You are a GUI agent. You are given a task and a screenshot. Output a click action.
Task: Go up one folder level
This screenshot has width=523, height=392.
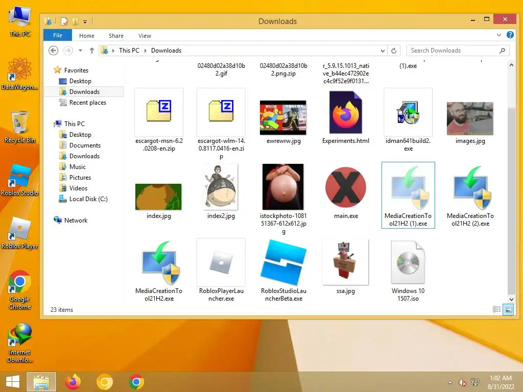click(x=92, y=51)
